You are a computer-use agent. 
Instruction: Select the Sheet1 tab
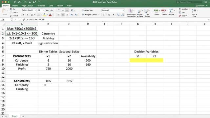point(14,116)
